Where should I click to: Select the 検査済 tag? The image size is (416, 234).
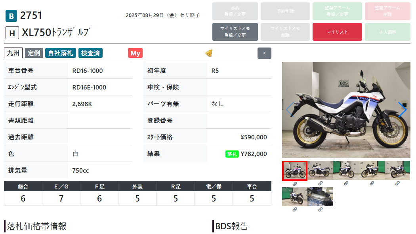[90, 53]
